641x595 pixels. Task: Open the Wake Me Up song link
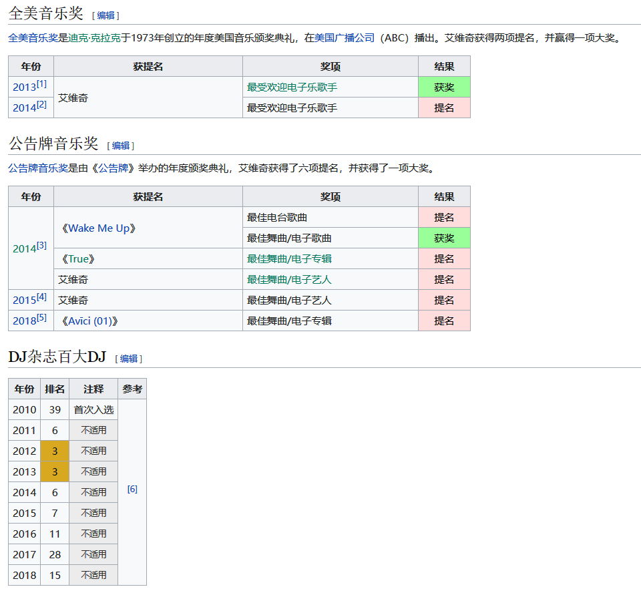coord(99,228)
